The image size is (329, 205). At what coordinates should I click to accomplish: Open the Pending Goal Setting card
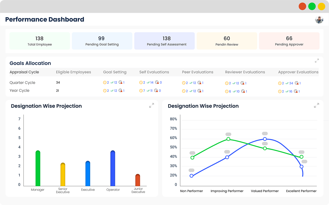(102, 41)
